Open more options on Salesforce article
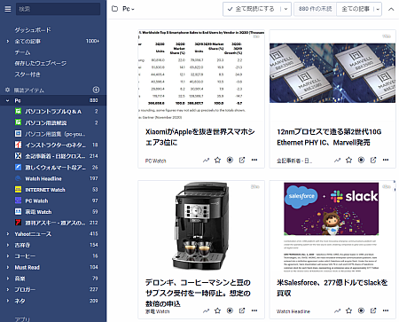 386,310
